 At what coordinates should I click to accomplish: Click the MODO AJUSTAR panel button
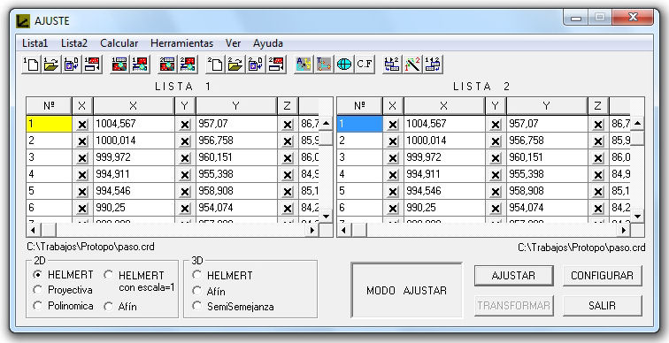point(406,290)
